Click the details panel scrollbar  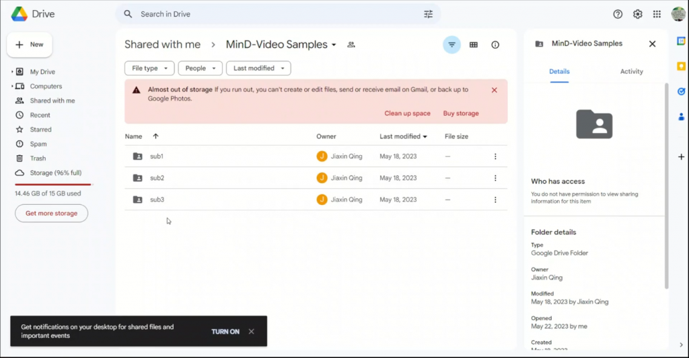click(666, 187)
